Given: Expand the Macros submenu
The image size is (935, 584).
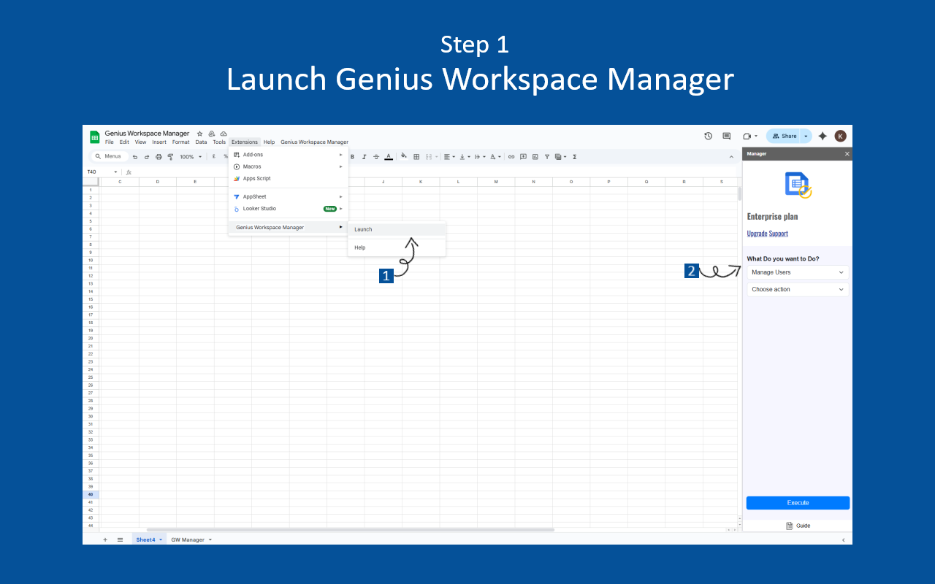Looking at the screenshot, I should pyautogui.click(x=289, y=166).
